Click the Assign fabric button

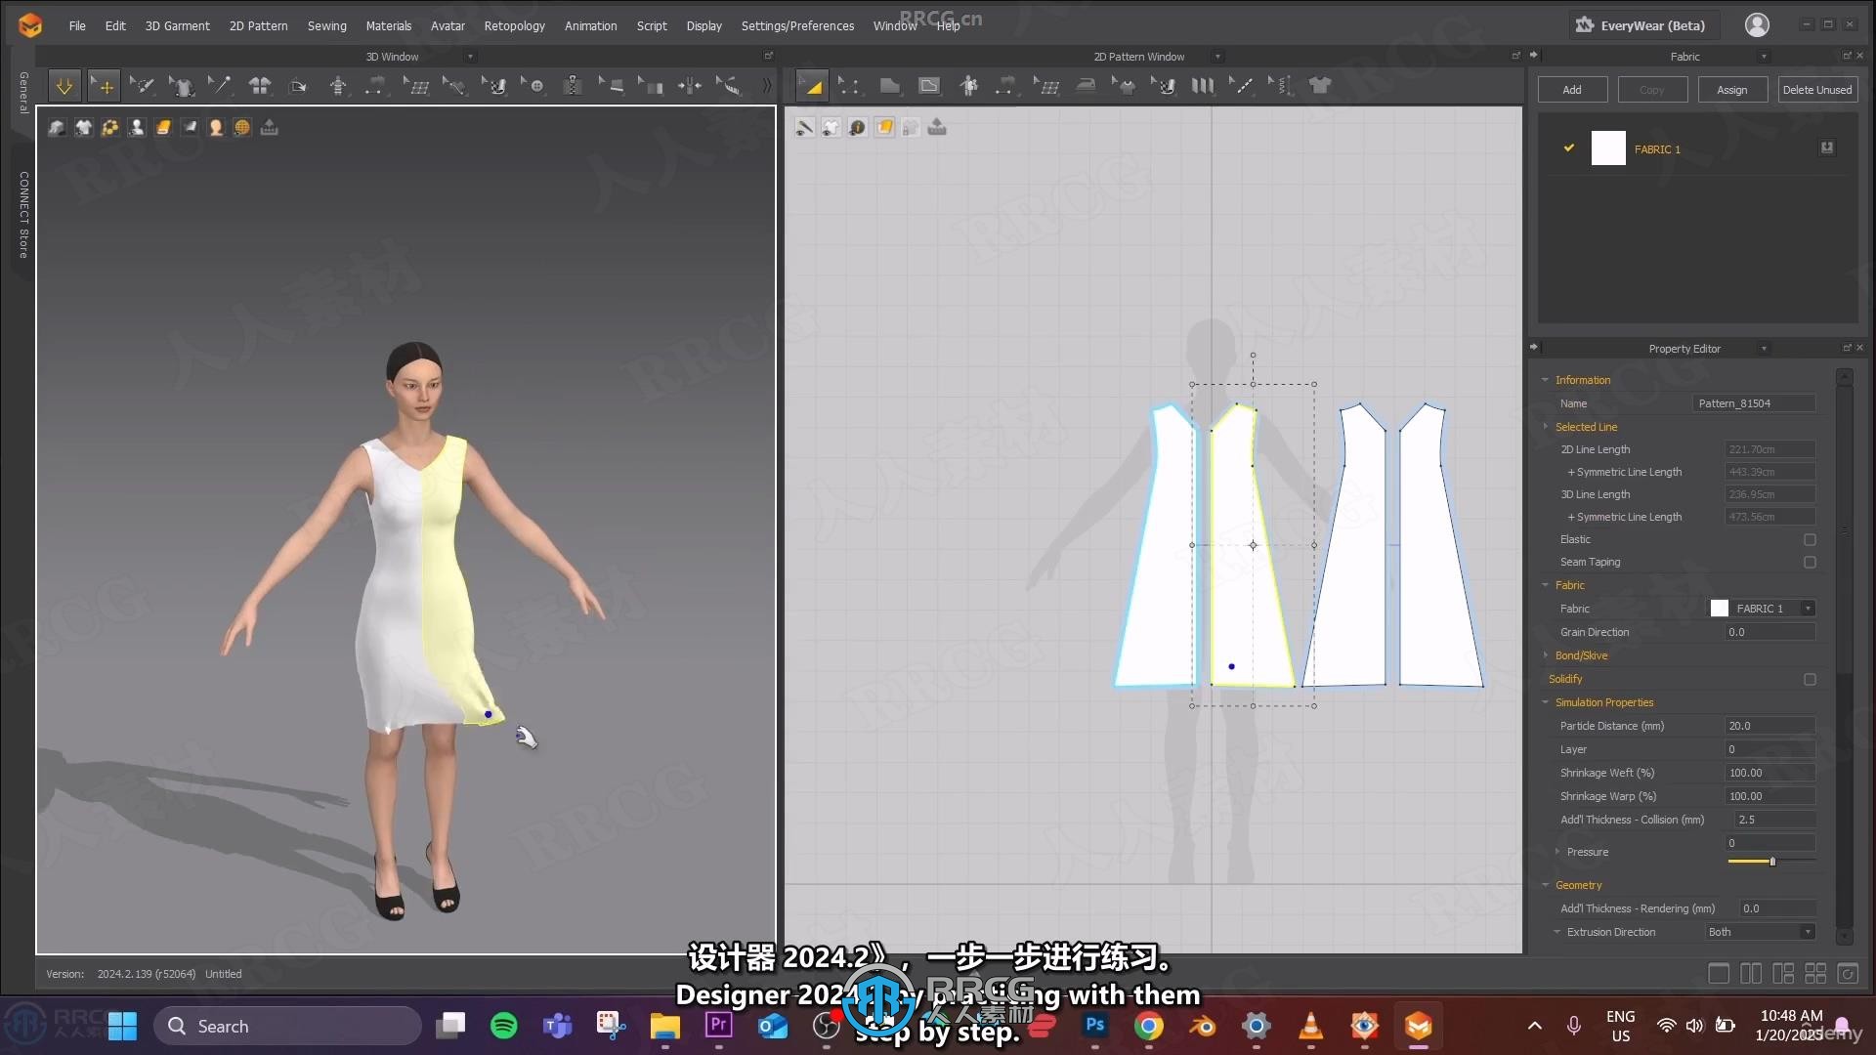[1732, 90]
